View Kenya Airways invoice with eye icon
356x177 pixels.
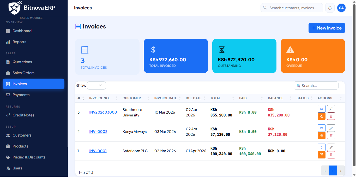[322, 128]
